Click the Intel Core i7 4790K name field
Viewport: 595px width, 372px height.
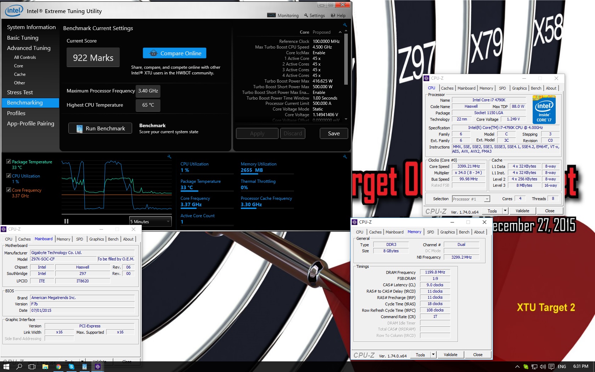tap(489, 100)
